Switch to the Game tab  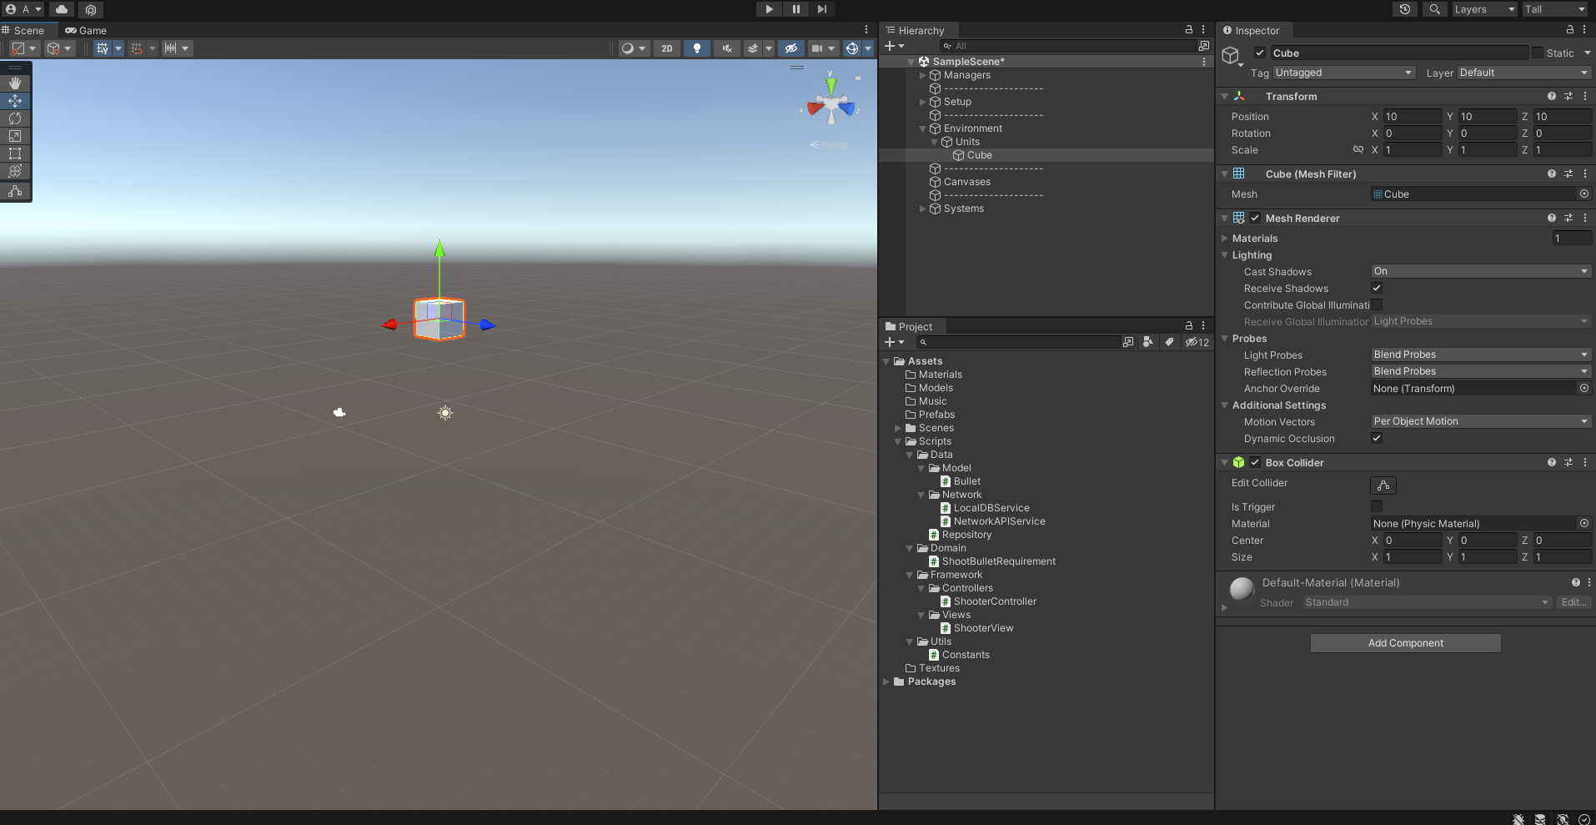point(87,30)
